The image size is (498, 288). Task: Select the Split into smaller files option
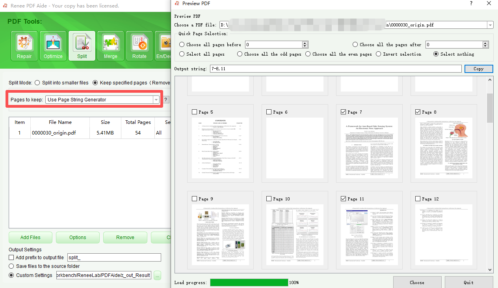(x=38, y=83)
